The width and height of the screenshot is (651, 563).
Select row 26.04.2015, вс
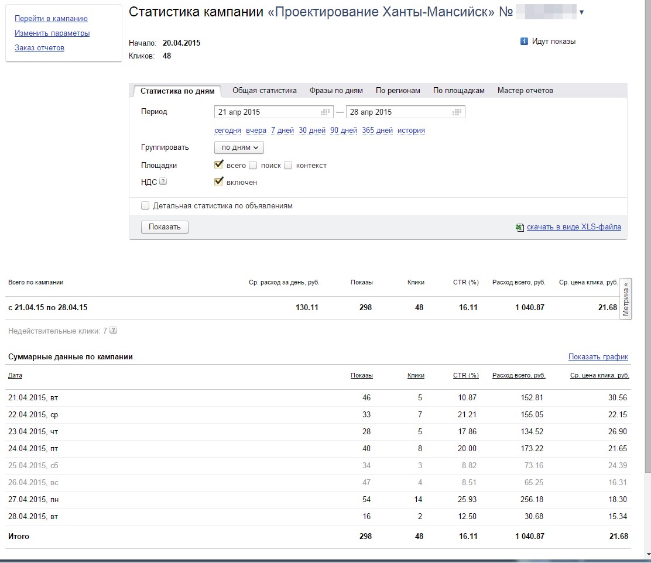[318, 483]
